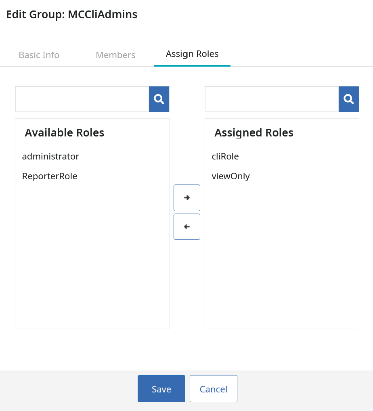Cancel editing the group

click(214, 389)
